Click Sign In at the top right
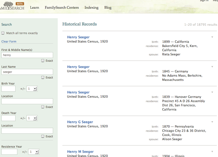 (x=204, y=1)
